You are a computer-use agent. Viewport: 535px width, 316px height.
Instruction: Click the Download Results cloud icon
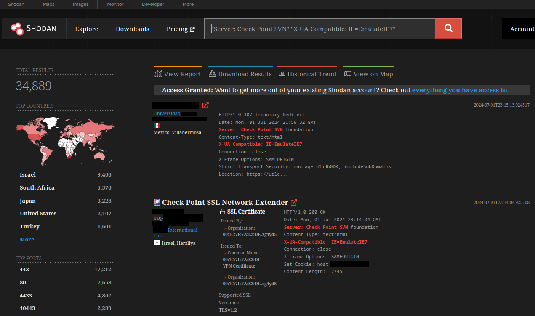pyautogui.click(x=212, y=74)
